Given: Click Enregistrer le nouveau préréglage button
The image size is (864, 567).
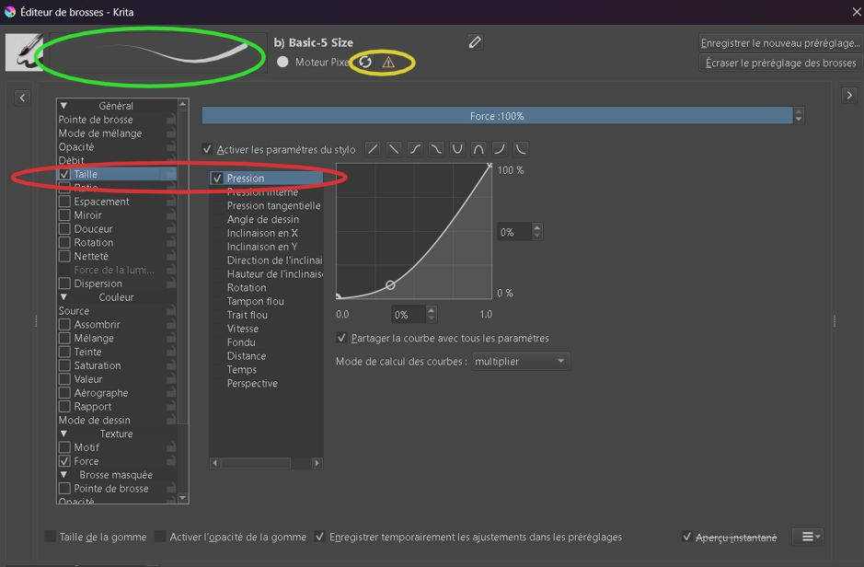Looking at the screenshot, I should pyautogui.click(x=780, y=43).
